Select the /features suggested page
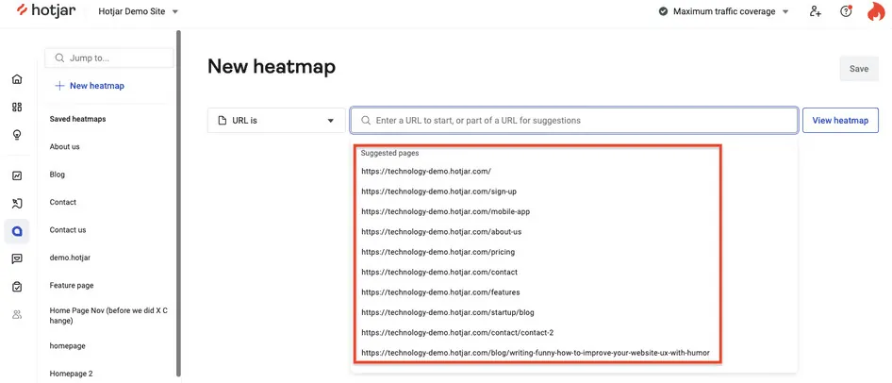Image resolution: width=892 pixels, height=383 pixels. pyautogui.click(x=440, y=291)
